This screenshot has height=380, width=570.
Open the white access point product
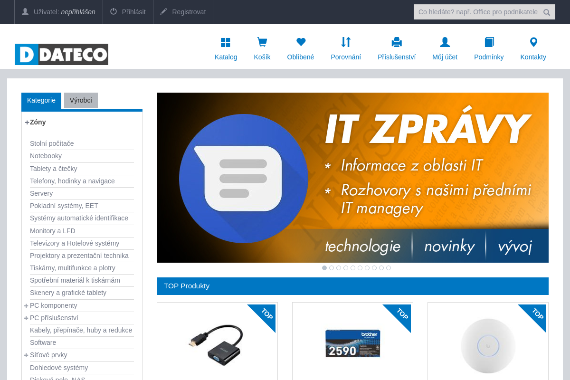488,345
